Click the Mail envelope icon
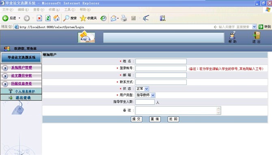This screenshot has height=155, width=272. point(113,18)
